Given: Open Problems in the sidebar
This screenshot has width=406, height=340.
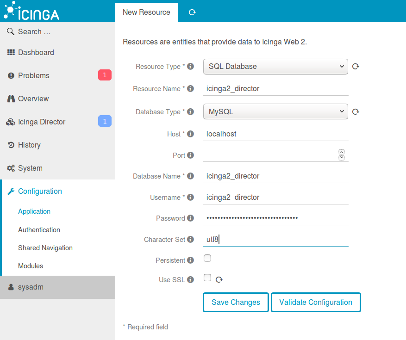Looking at the screenshot, I should pyautogui.click(x=57, y=75).
